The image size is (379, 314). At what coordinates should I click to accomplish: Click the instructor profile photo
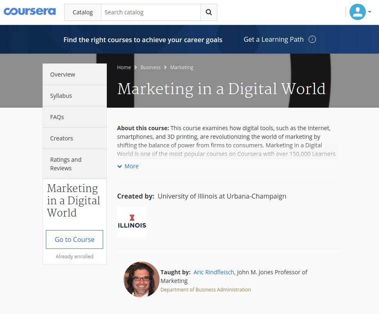(141, 280)
